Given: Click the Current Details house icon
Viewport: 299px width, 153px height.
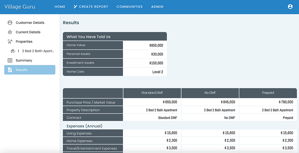Looking at the screenshot, I should coord(10,32).
